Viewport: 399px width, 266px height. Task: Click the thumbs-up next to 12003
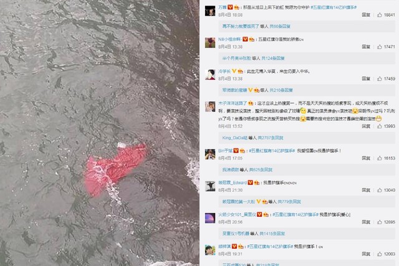pyautogui.click(x=380, y=254)
